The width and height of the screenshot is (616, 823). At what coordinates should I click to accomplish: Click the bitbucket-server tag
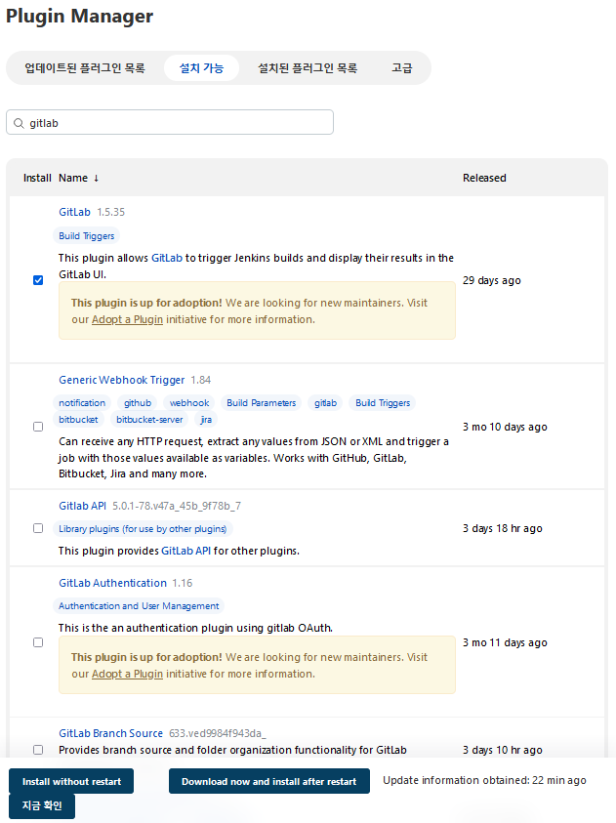pos(149,420)
